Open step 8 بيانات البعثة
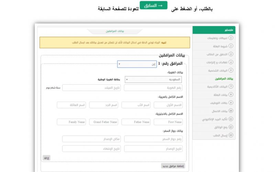The width and height of the screenshot is (275, 172). [x=214, y=95]
